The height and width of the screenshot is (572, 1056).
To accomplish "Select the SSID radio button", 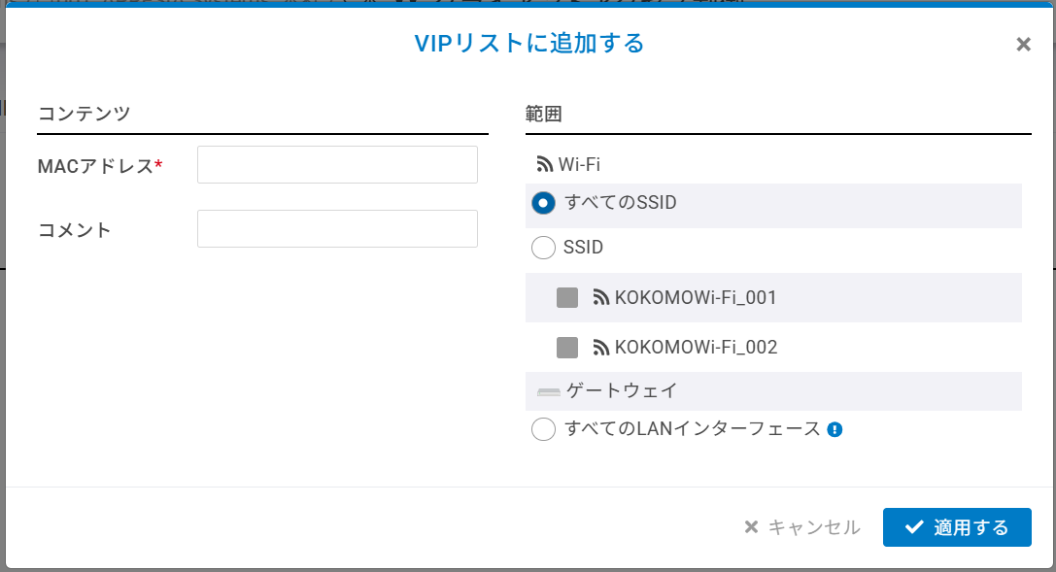I will [x=544, y=248].
